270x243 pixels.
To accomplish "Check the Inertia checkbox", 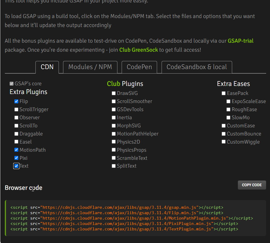I will 114,118.
